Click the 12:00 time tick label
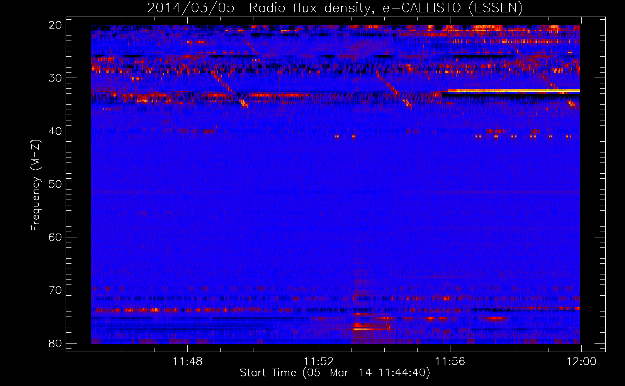The height and width of the screenshot is (386, 625). coord(581,362)
